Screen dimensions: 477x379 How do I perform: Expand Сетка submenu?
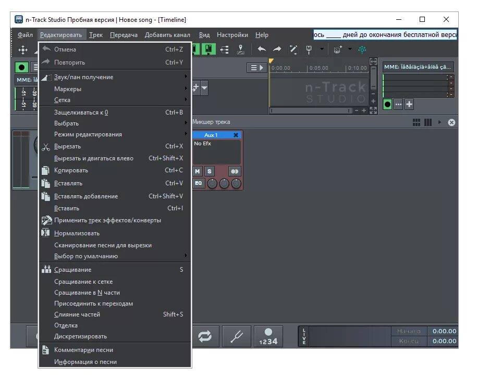(x=115, y=100)
